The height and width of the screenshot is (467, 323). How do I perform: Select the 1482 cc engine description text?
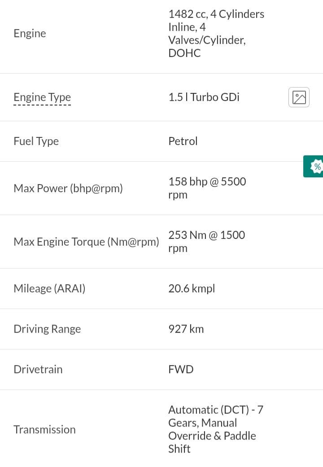pyautogui.click(x=216, y=33)
